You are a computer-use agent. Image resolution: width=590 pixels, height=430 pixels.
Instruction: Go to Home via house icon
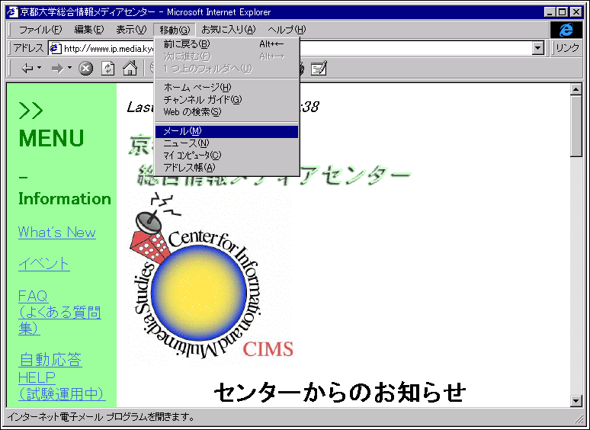pyautogui.click(x=130, y=69)
